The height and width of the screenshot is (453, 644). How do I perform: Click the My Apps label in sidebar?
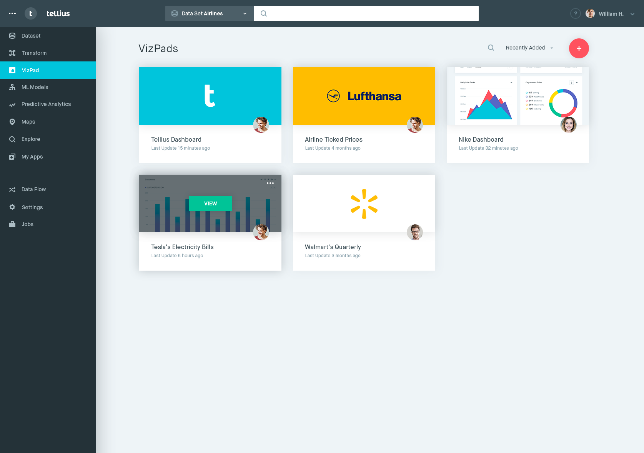32,157
